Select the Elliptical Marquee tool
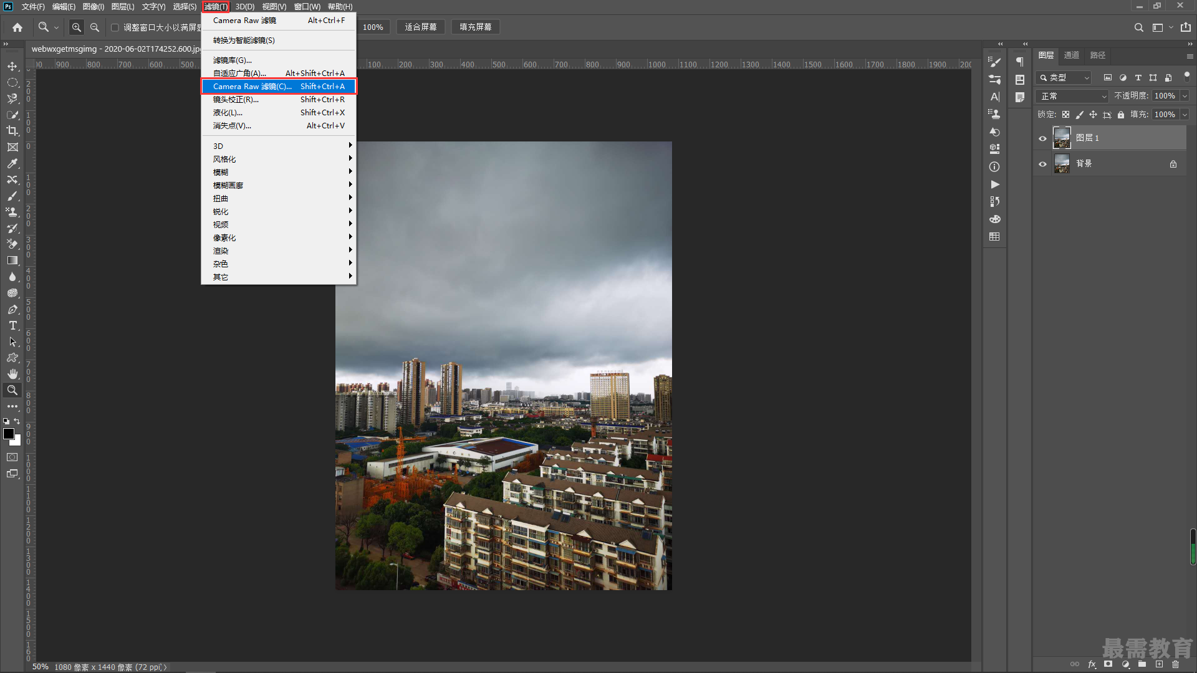This screenshot has width=1197, height=673. tap(12, 82)
